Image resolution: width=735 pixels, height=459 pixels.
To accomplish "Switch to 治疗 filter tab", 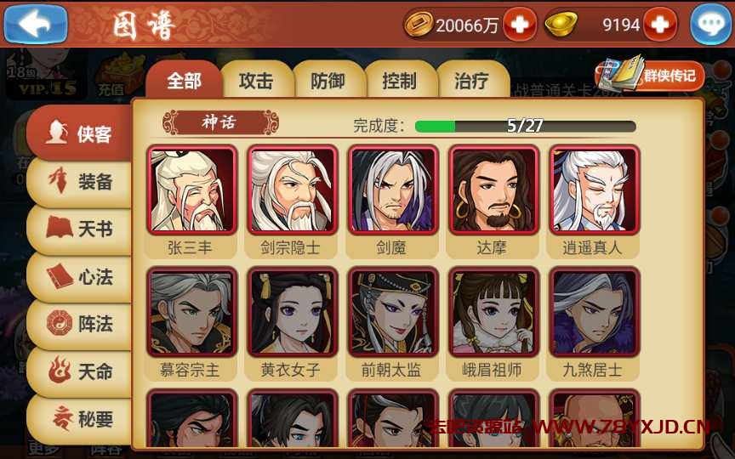I will (x=472, y=81).
